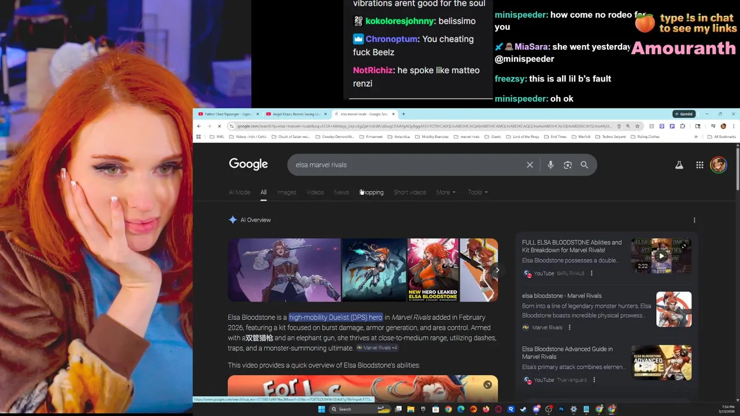Image resolution: width=740 pixels, height=416 pixels.
Task: Open Discord from taskbar
Action: 536,409
